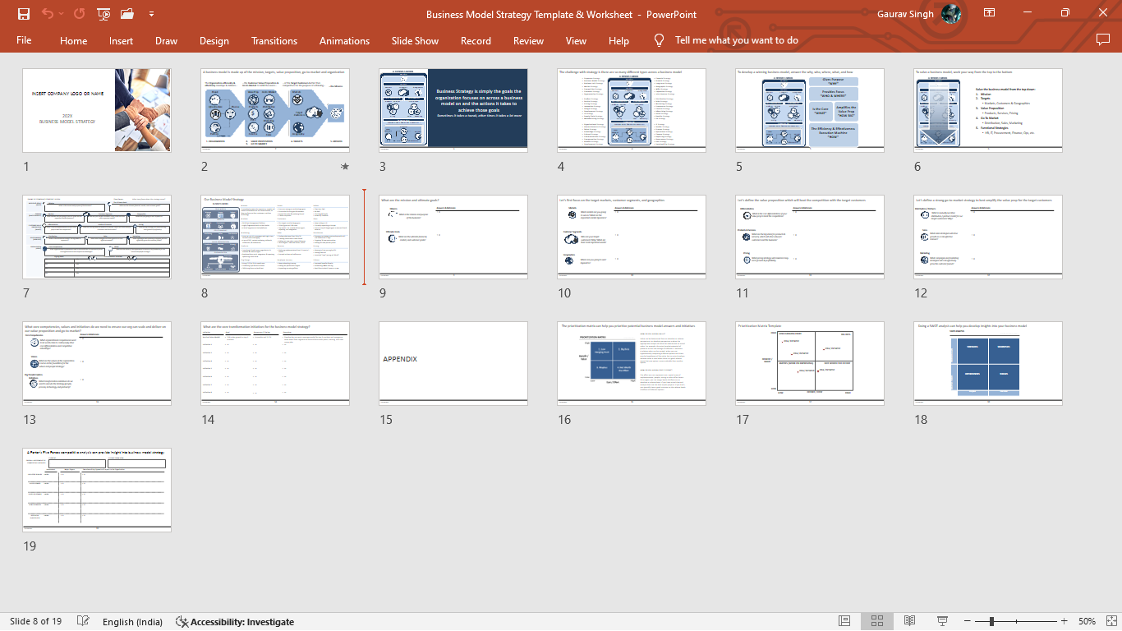Viewport: 1122px width, 631px height.
Task: Expand Customize Quick Access Toolbar dropdown
Action: pyautogui.click(x=151, y=14)
